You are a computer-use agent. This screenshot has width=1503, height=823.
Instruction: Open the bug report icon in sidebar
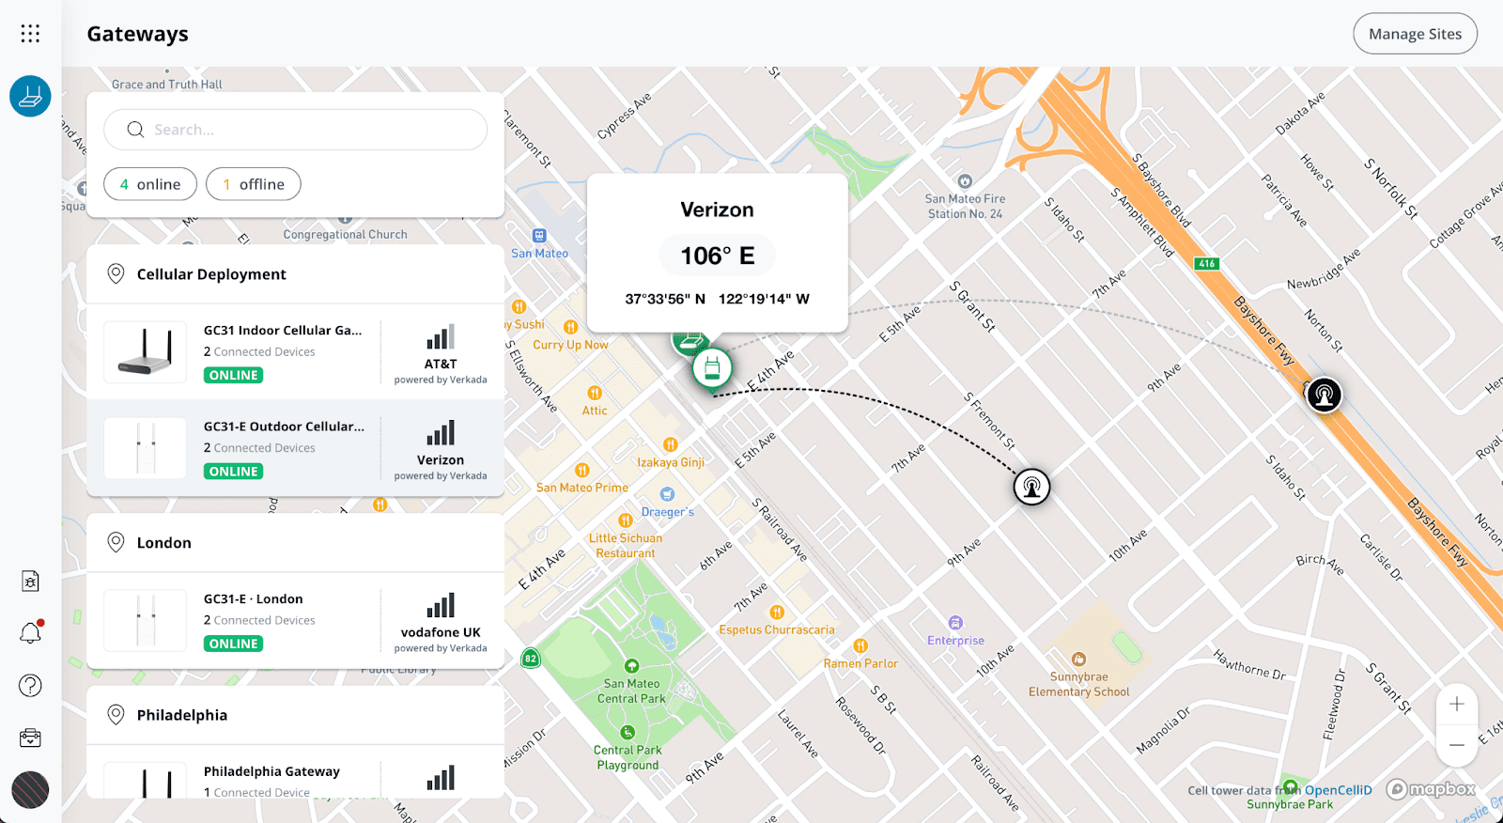[30, 581]
